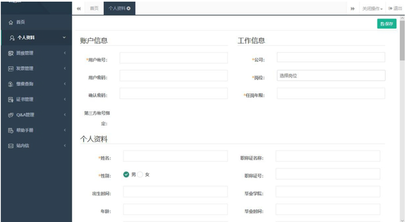Click the vertical page scrollbar thumb

(402, 45)
